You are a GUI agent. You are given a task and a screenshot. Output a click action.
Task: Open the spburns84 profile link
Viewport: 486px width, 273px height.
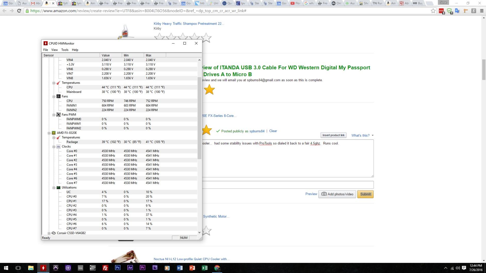[257, 131]
